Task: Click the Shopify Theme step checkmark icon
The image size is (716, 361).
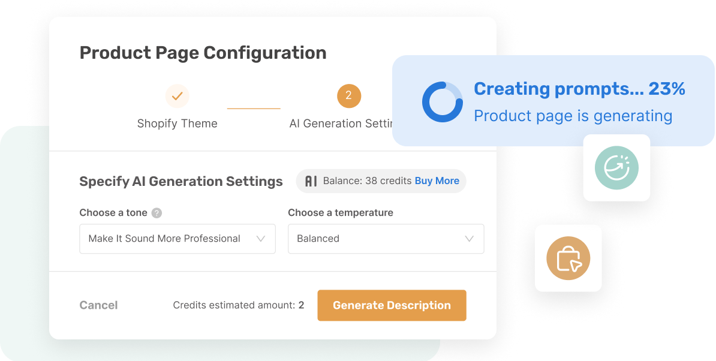Action: (177, 96)
